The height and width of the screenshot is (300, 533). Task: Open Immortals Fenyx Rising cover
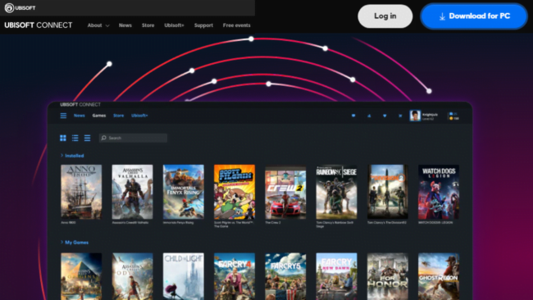[x=184, y=192]
